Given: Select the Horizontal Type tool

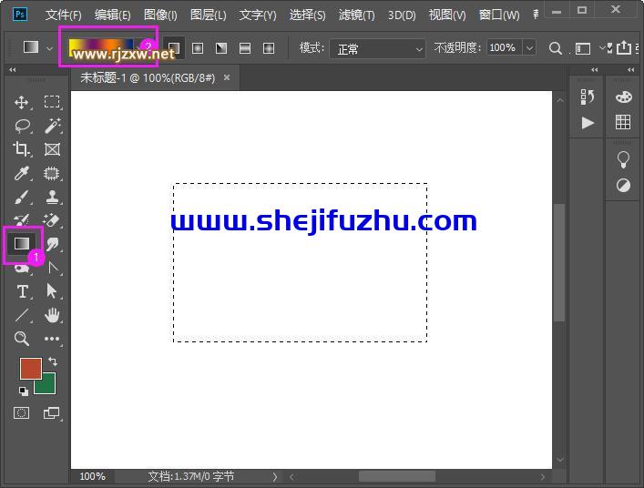Looking at the screenshot, I should [x=23, y=292].
